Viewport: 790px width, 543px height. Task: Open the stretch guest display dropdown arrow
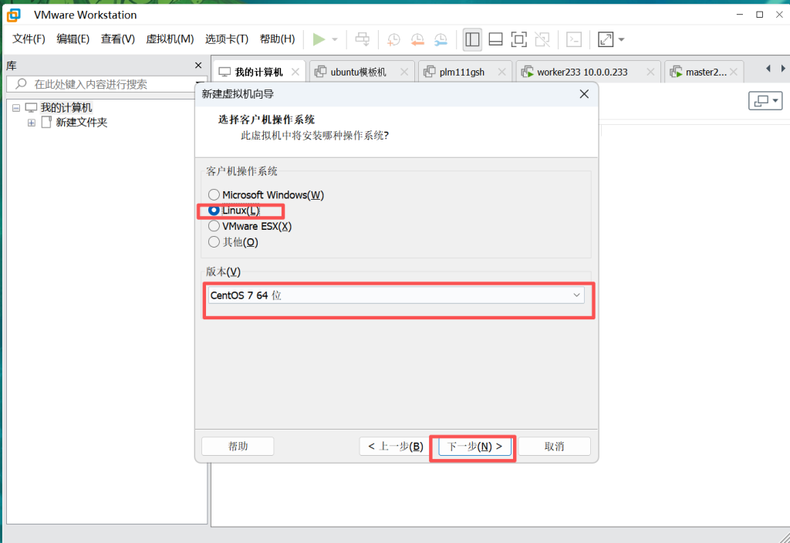[622, 39]
